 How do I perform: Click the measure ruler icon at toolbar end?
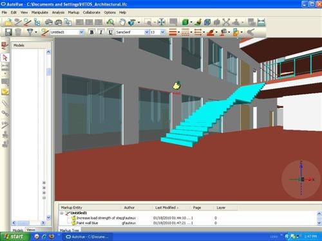pyautogui.click(x=261, y=22)
